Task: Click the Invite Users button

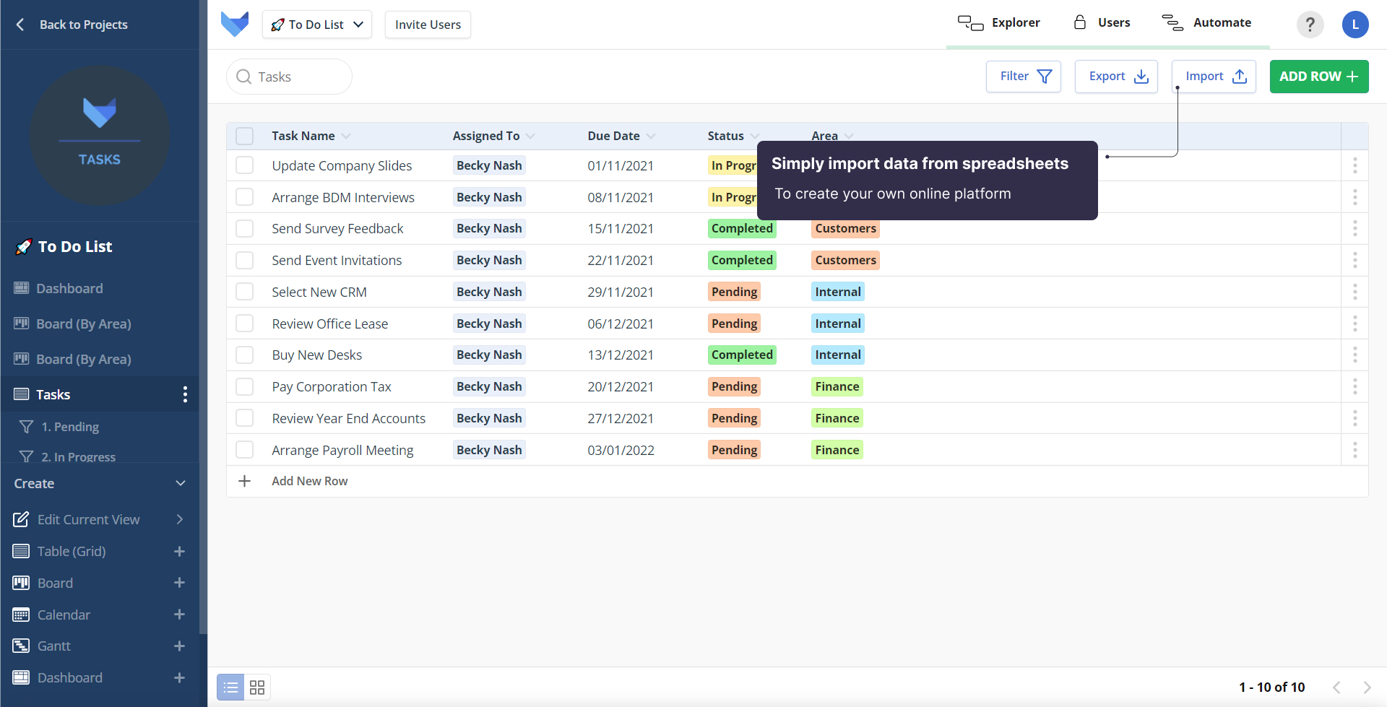Action: coord(428,25)
